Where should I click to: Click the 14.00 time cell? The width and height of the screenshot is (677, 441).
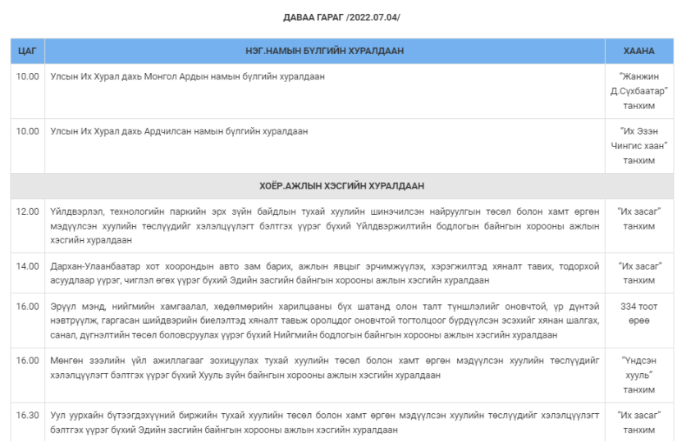(28, 266)
